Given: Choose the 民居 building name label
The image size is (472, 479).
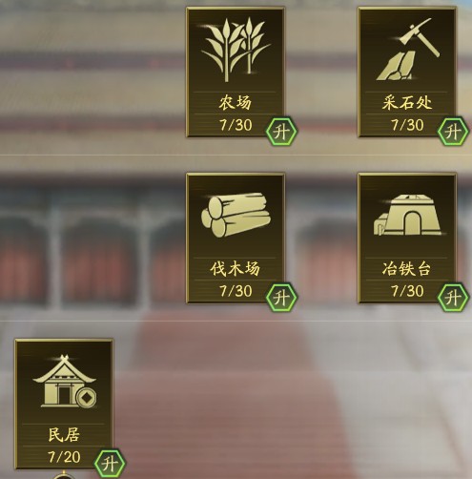Looking at the screenshot, I should pyautogui.click(x=64, y=435).
